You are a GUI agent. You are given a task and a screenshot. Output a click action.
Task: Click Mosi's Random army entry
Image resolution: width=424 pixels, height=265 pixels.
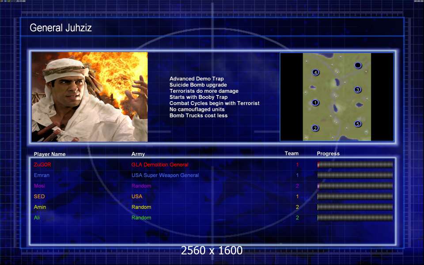click(141, 186)
